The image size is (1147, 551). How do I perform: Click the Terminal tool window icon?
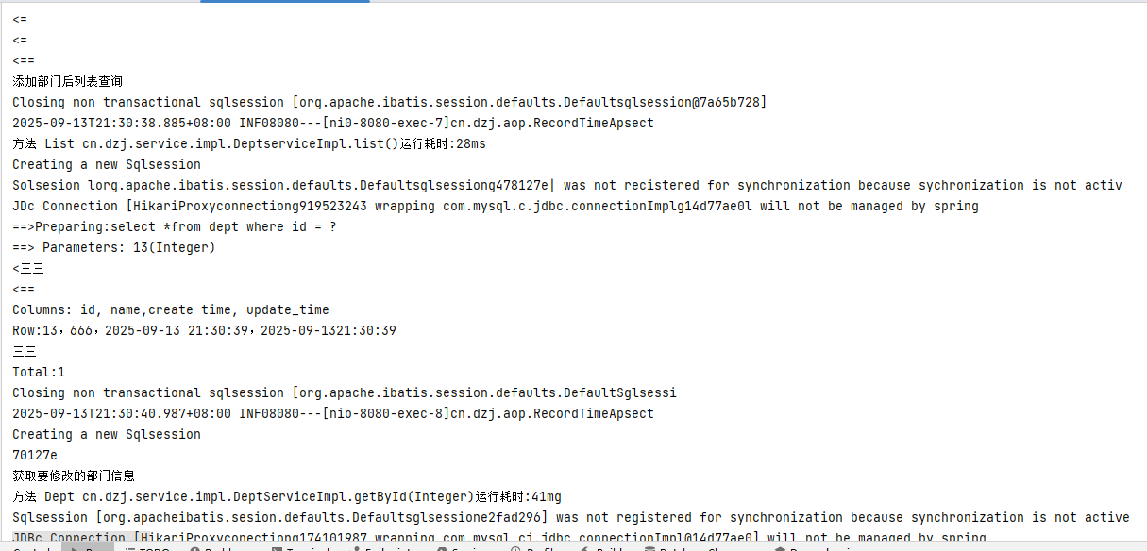(277, 548)
